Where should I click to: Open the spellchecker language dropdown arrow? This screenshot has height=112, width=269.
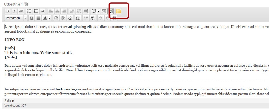coord(98,11)
